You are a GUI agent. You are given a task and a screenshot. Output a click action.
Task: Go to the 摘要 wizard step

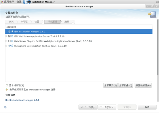click(x=67, y=22)
